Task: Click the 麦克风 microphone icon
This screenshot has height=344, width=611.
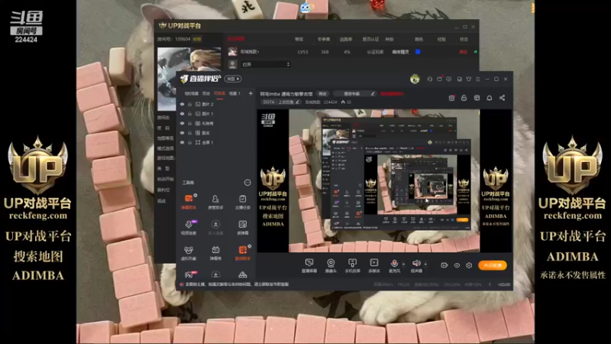Action: point(394,265)
